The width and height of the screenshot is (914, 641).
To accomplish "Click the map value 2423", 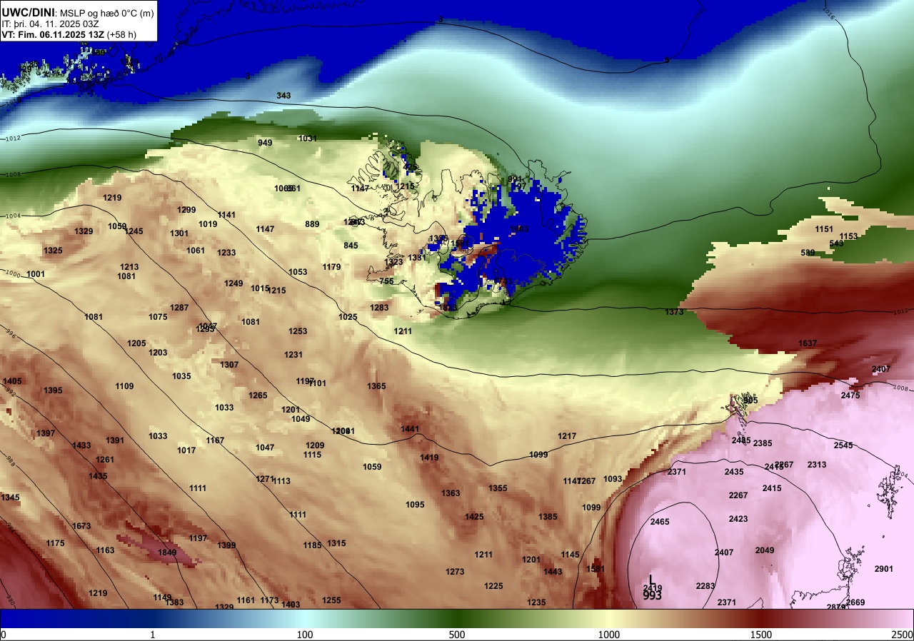I will [x=738, y=519].
